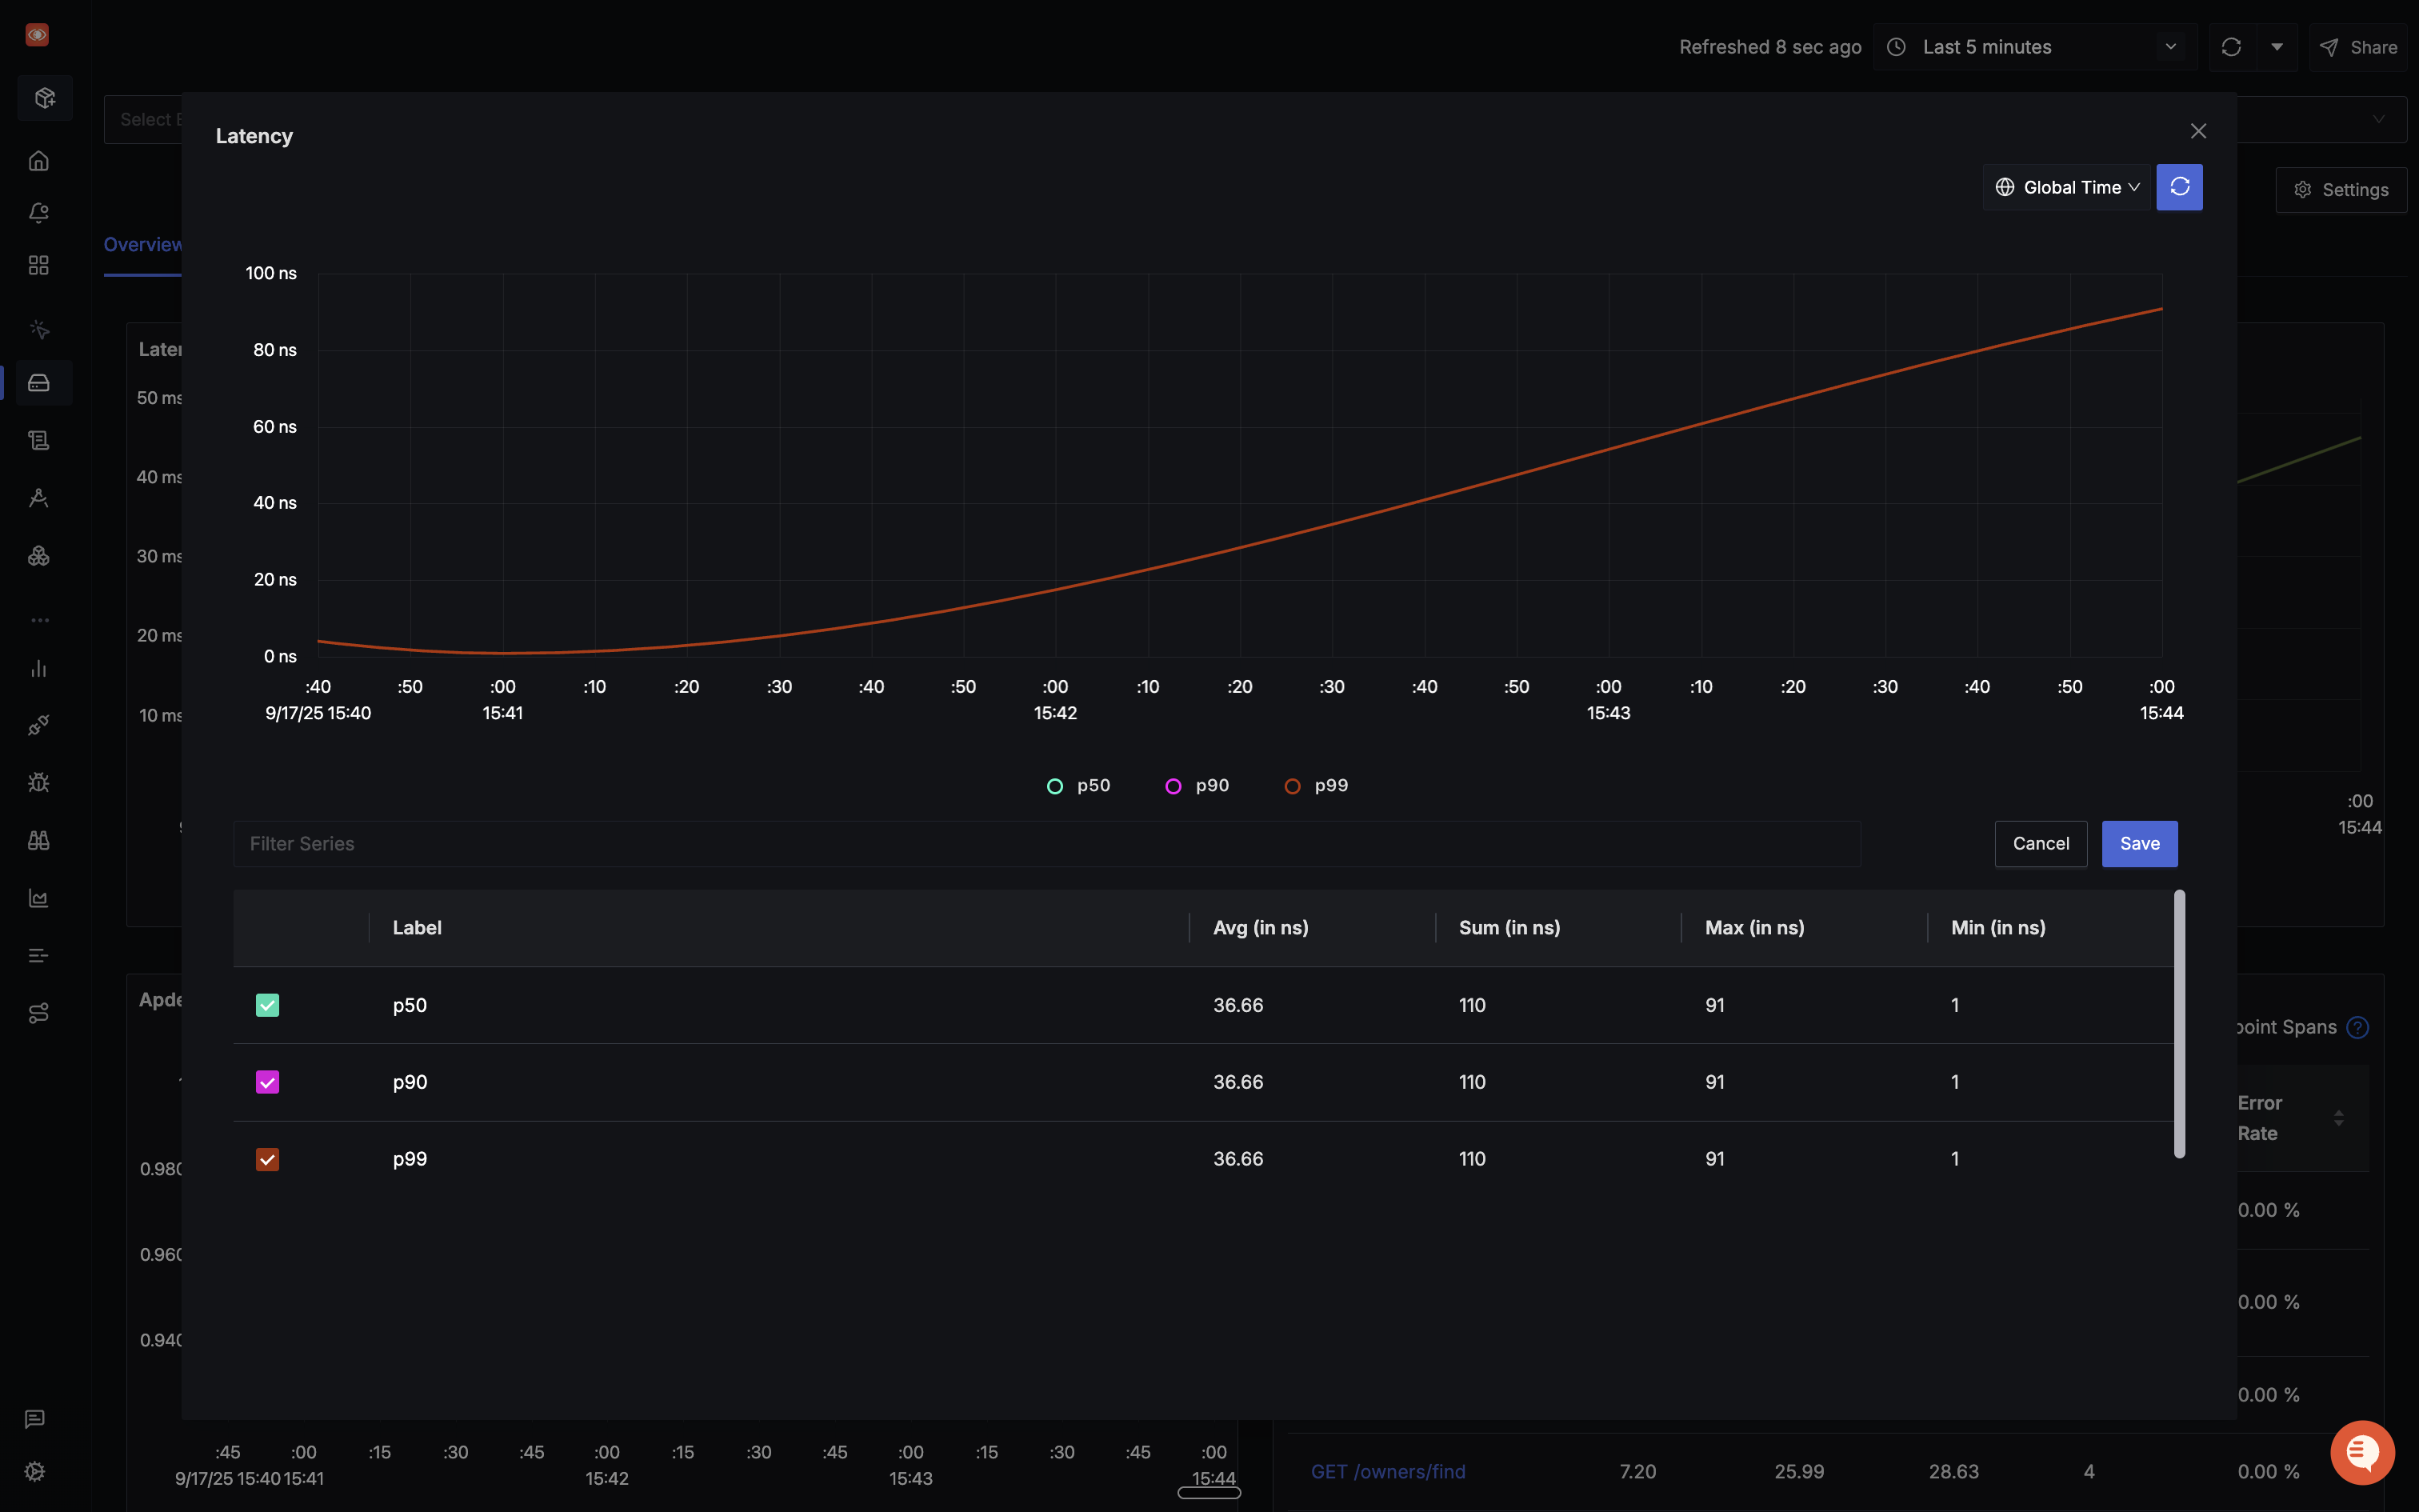2419x1512 pixels.
Task: Uncheck the p90 series checkbox
Action: coord(267,1082)
